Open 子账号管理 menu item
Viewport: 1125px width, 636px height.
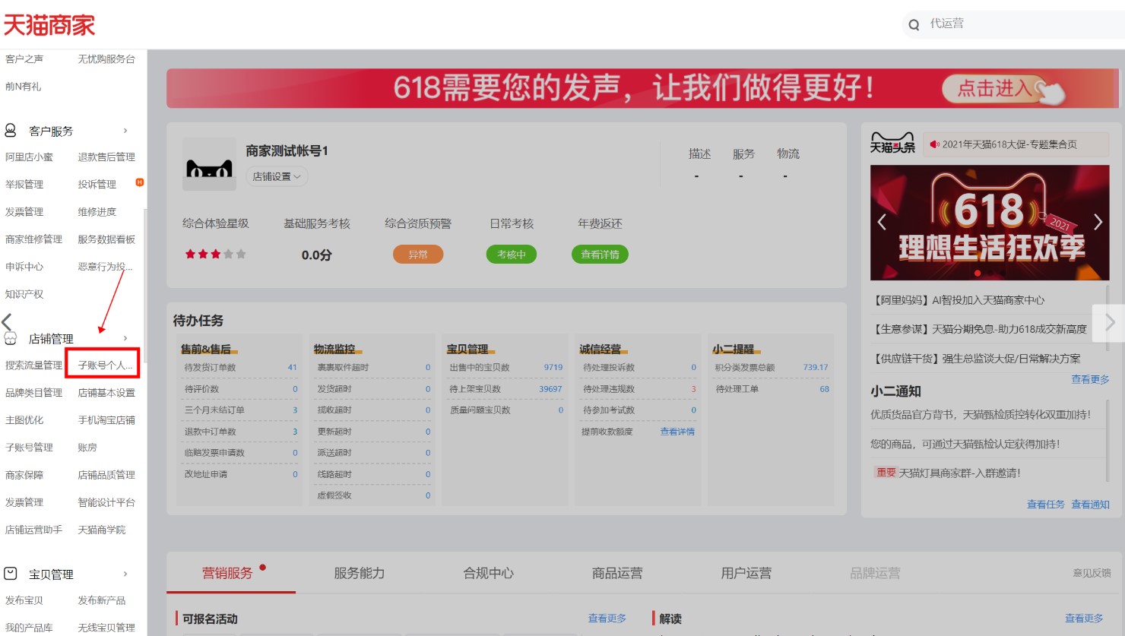click(x=29, y=448)
